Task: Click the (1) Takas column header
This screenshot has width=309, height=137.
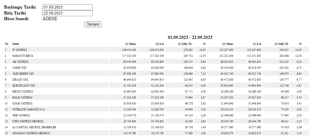Action: point(130,44)
